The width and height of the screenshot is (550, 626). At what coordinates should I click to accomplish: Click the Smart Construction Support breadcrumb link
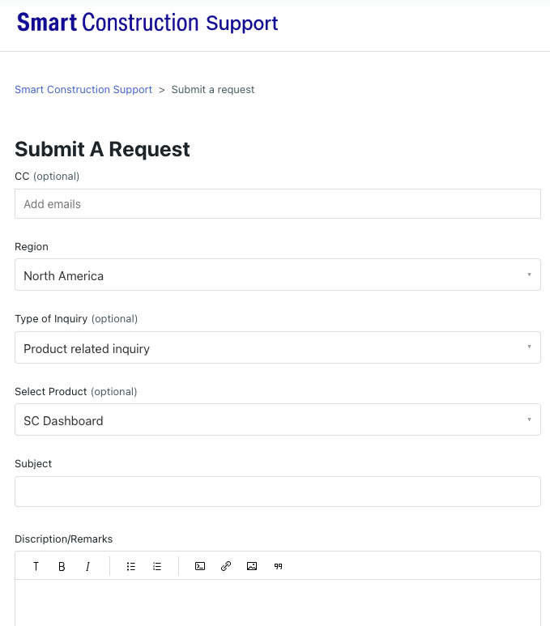[x=83, y=89]
